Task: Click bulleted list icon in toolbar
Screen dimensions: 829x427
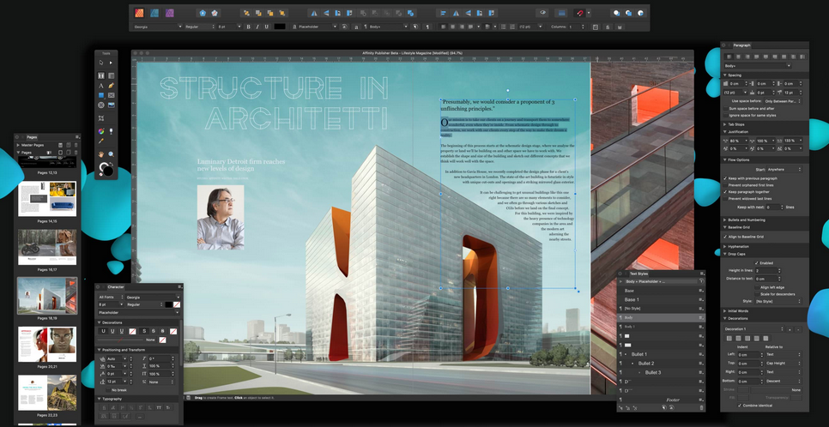Action: tap(503, 27)
